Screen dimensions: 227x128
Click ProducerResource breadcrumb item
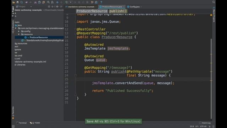tap(92, 11)
